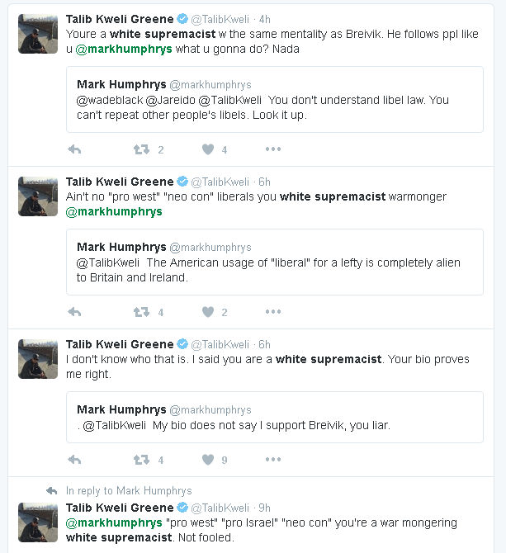Like the 4h tweet with 4 likes

click(x=208, y=149)
